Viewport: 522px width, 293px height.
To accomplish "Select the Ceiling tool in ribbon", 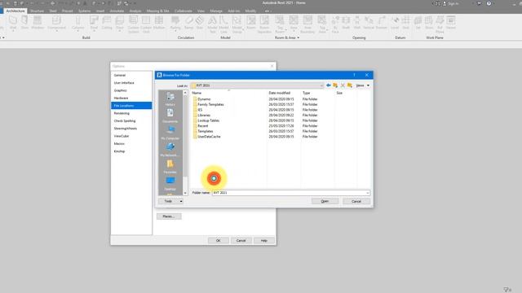I will point(107,23).
